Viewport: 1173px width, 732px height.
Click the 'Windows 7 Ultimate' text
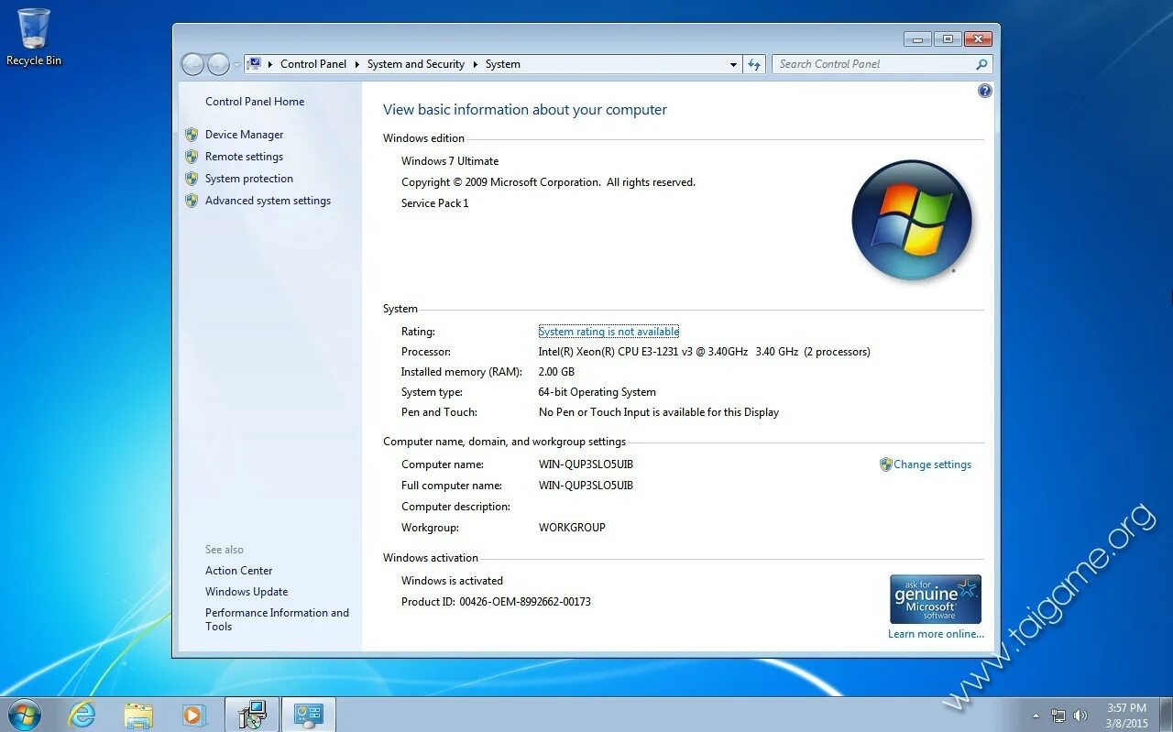pyautogui.click(x=450, y=161)
